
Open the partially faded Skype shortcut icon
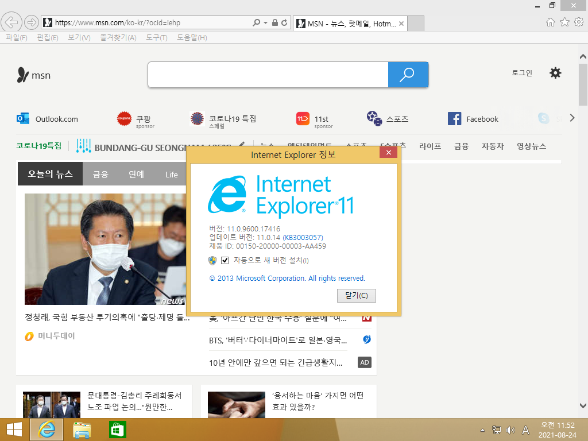[543, 118]
